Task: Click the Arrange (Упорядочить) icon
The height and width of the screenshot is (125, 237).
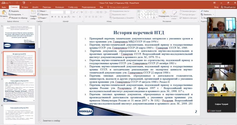Action: point(164,12)
